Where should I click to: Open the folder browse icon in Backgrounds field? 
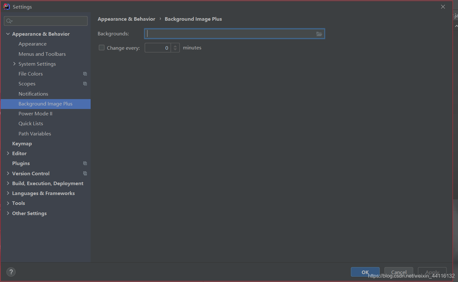pyautogui.click(x=319, y=34)
